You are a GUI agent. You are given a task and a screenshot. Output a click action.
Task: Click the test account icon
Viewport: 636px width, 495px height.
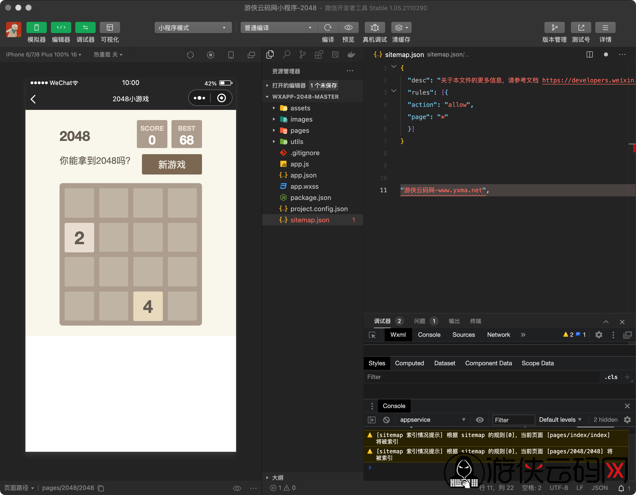coord(581,28)
